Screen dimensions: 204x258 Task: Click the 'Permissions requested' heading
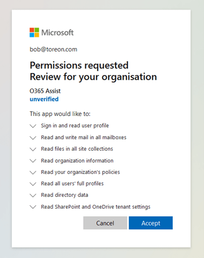coord(79,65)
